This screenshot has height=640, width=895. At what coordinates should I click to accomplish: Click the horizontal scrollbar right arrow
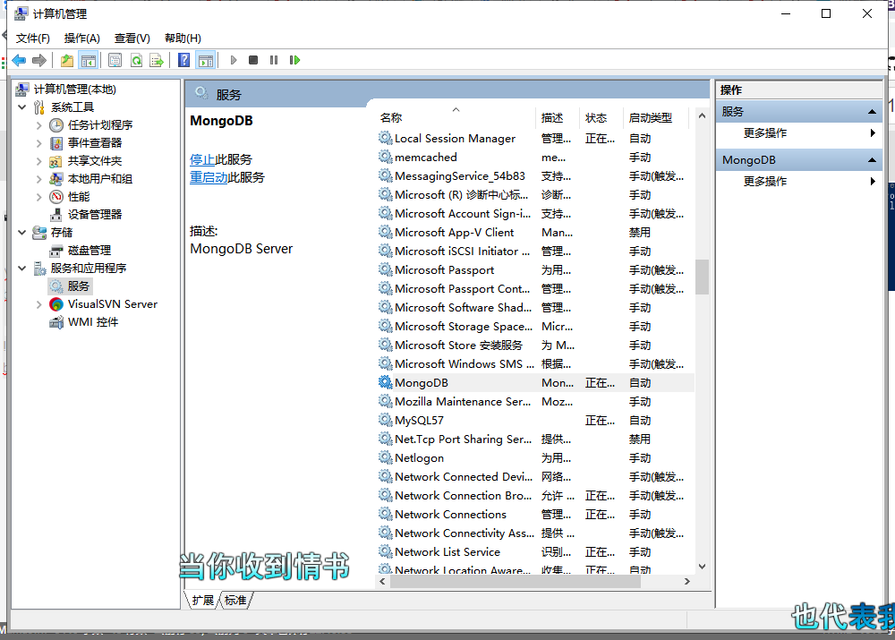click(x=687, y=581)
